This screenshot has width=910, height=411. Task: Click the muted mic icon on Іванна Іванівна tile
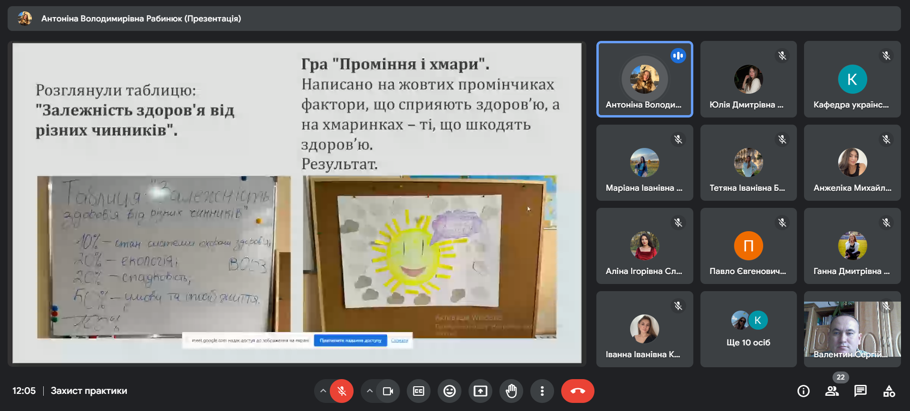(678, 306)
